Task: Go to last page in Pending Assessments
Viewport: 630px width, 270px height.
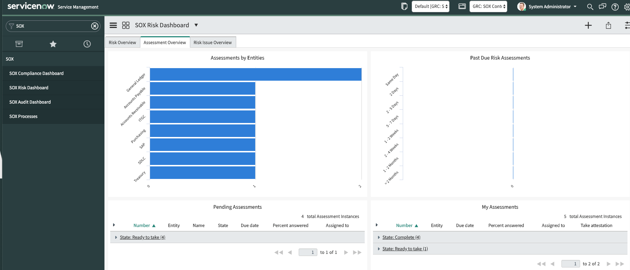Action: 357,252
